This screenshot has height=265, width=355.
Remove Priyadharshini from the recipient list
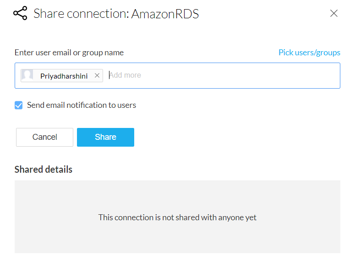click(97, 76)
